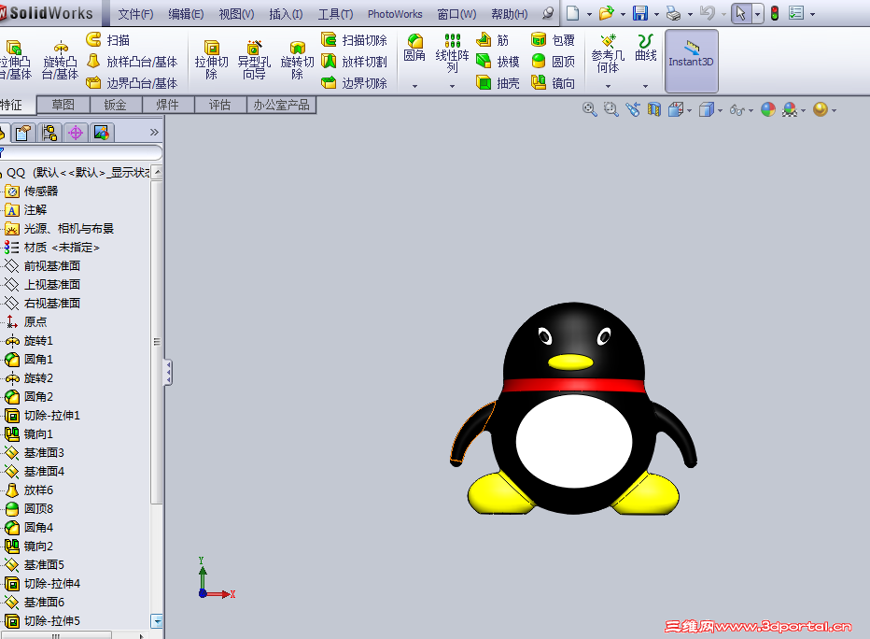
Task: Select the 筋 rib tool
Action: 493,40
